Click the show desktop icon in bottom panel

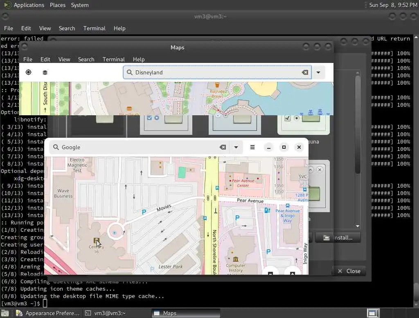pyautogui.click(x=5, y=313)
